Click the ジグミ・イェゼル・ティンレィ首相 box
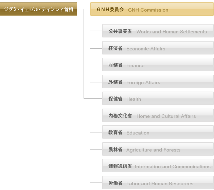 [38, 9]
